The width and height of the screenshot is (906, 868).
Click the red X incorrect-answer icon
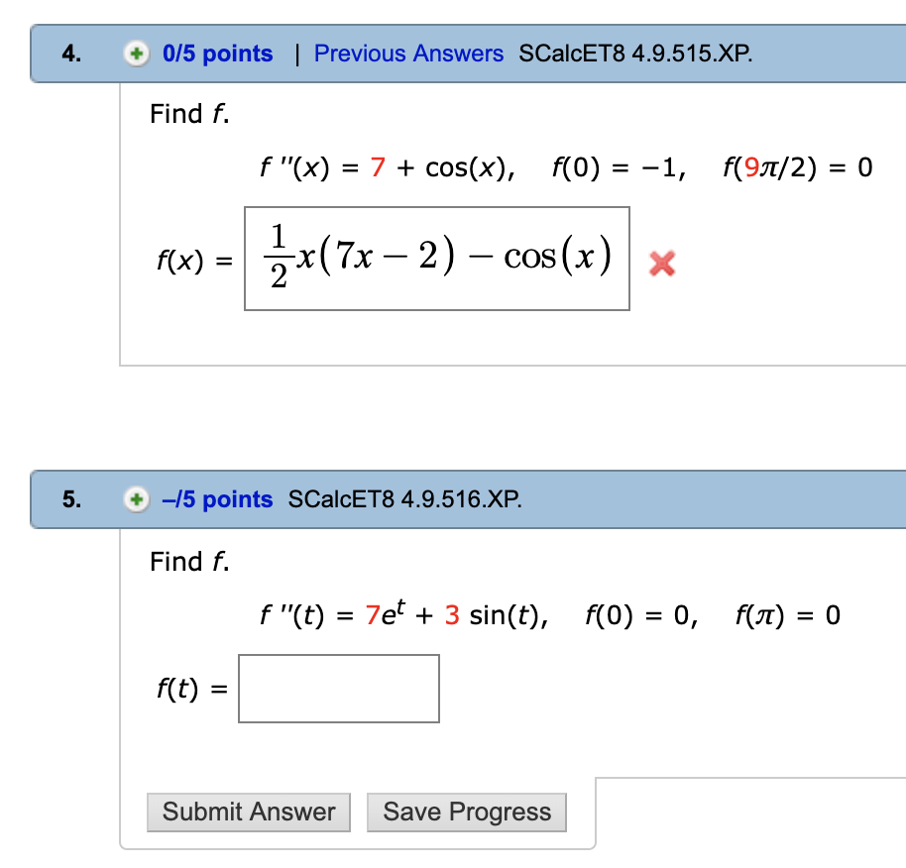pyautogui.click(x=661, y=263)
